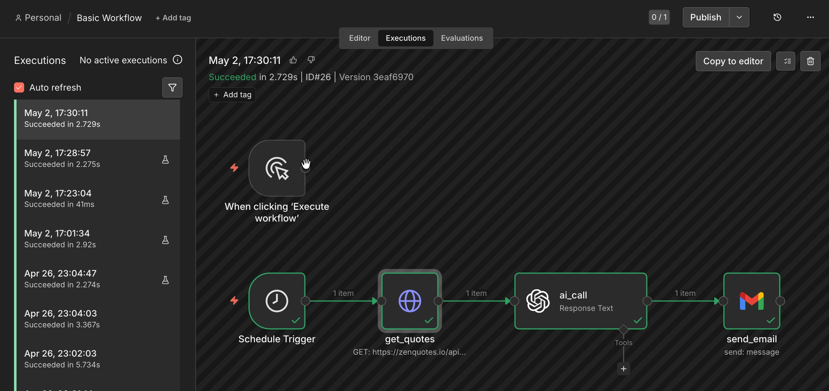Select execution Apr 26, 23:04:03
This screenshot has width=829, height=391.
click(98, 320)
